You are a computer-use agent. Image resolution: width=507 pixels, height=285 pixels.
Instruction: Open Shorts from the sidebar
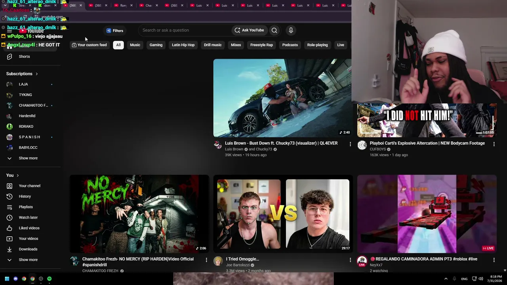[30, 56]
